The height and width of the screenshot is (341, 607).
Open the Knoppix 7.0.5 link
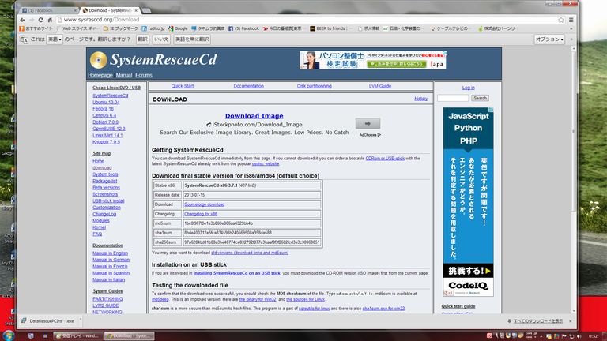point(106,142)
